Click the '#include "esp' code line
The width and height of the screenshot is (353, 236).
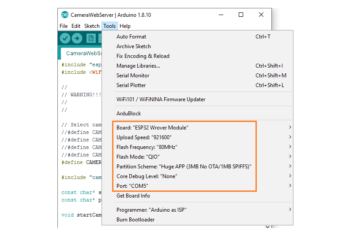pos(81,65)
